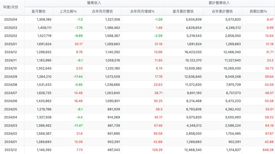The width and height of the screenshot is (275, 154).
Task: Select the 2024/06 row label
Action: 11,101
